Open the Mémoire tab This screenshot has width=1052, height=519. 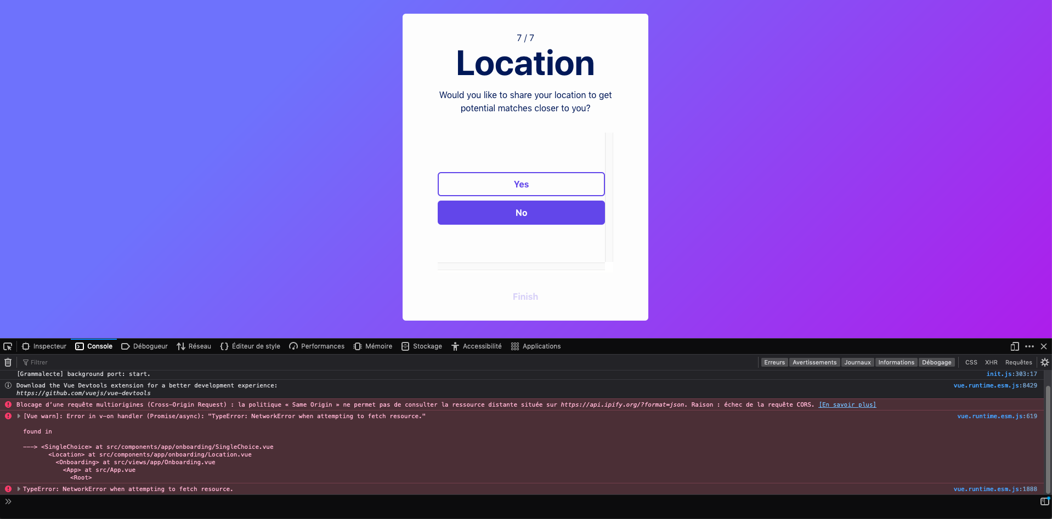[373, 346]
